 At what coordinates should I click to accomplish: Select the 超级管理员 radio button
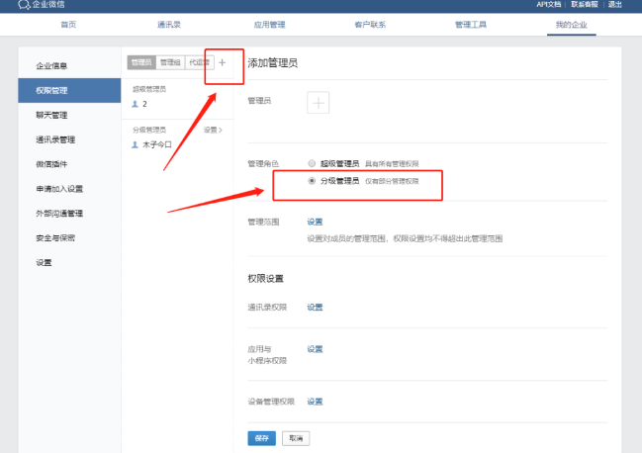coord(313,163)
